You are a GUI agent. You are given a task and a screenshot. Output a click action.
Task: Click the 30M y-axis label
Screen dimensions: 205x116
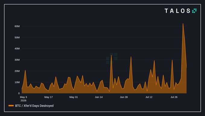17,60
